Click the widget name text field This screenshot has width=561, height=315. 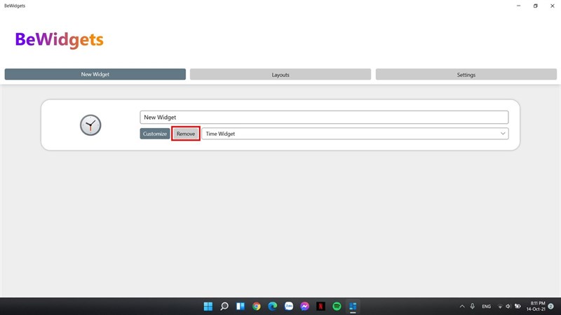coord(323,118)
